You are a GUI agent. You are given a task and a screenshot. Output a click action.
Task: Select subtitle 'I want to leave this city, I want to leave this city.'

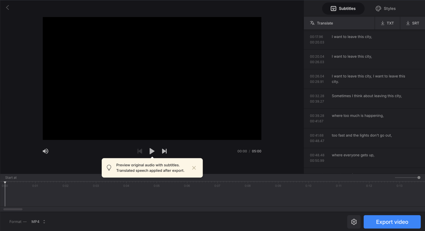tap(368, 79)
